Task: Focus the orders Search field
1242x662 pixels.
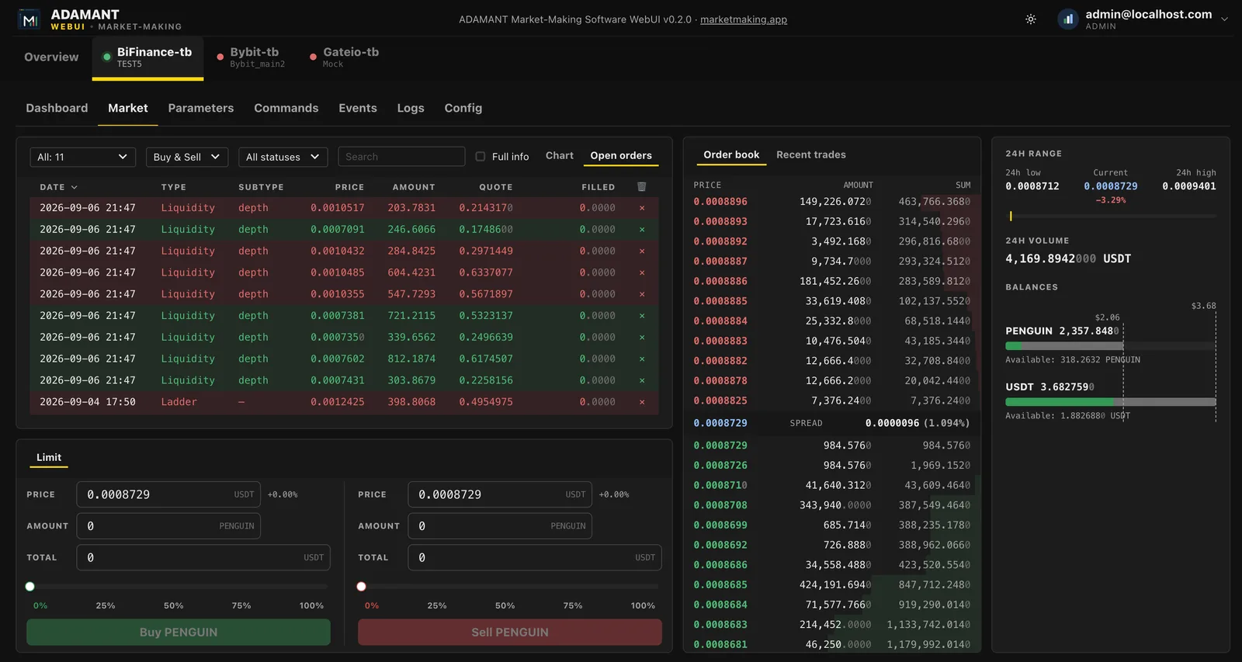Action: 401,157
